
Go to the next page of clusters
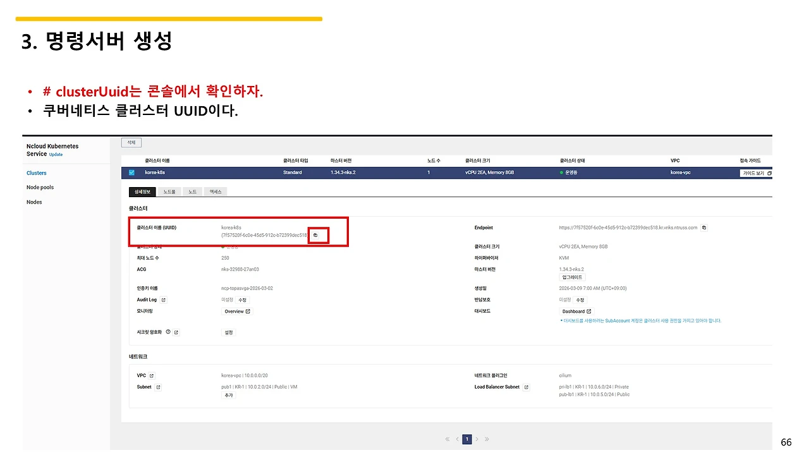click(477, 439)
